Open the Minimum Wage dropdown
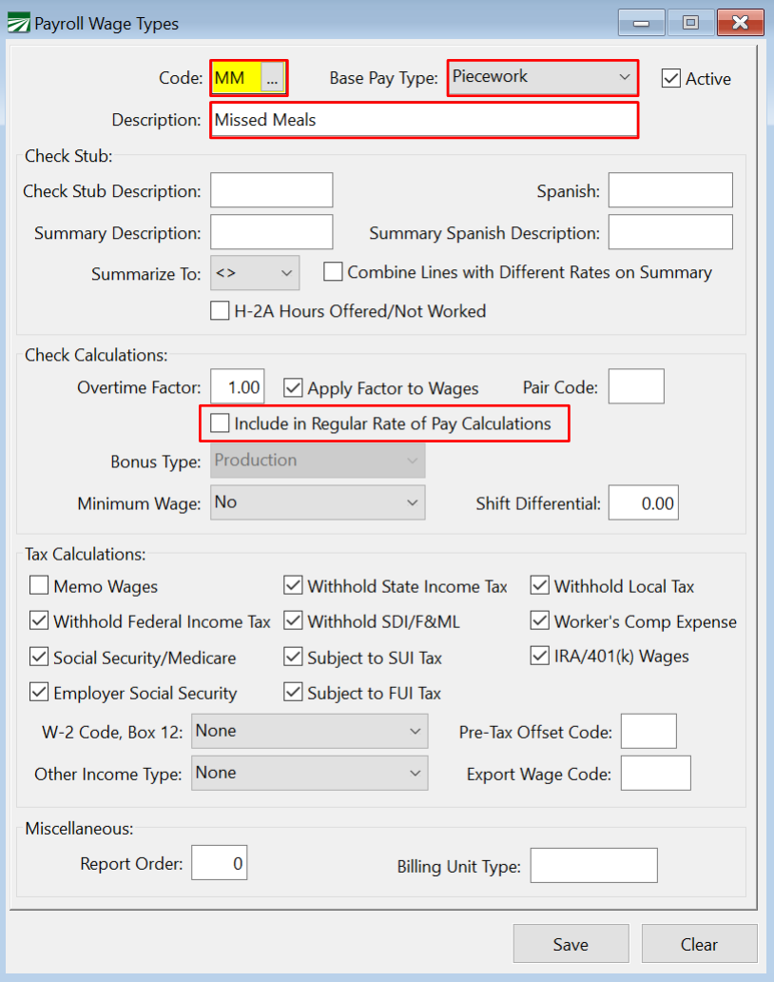 [318, 502]
